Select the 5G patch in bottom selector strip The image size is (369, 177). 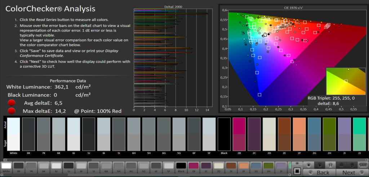(144, 167)
